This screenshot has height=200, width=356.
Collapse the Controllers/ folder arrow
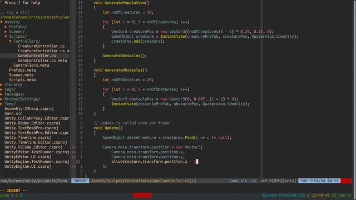click(x=10, y=41)
